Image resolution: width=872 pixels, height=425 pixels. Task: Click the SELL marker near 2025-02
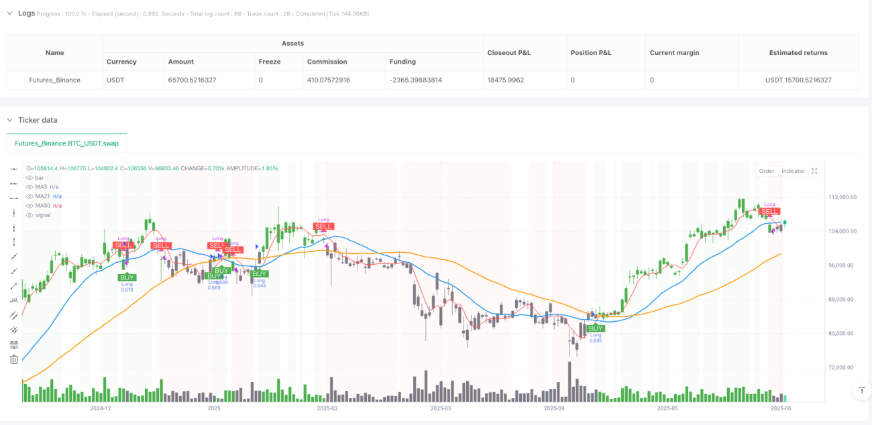click(x=324, y=227)
